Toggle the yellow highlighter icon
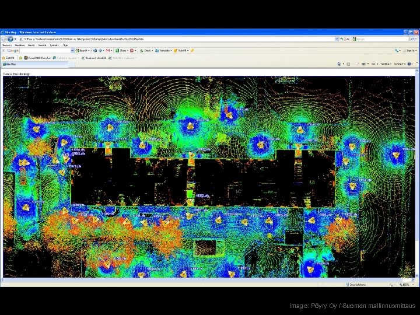420x315 pixels. coord(192,51)
